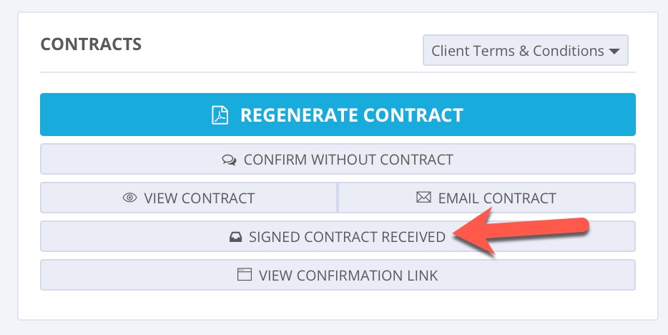Click the chat bubbles icon

click(x=229, y=160)
